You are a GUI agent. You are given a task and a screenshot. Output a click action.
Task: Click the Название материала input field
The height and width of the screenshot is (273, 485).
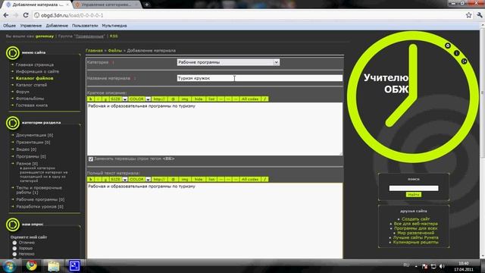point(259,78)
